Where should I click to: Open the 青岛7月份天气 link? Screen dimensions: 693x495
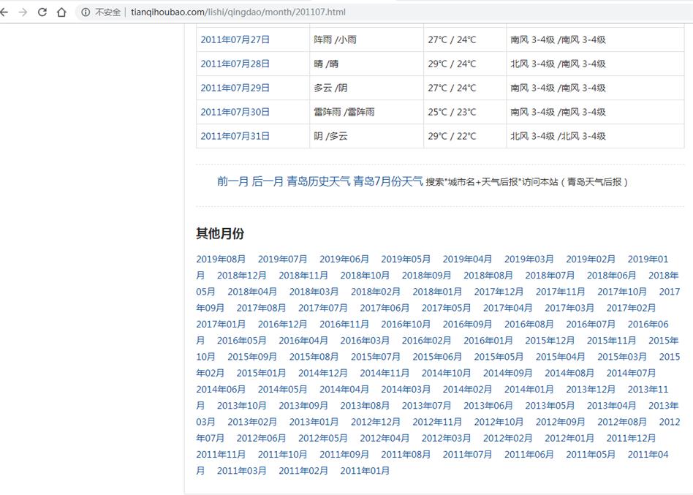point(388,181)
